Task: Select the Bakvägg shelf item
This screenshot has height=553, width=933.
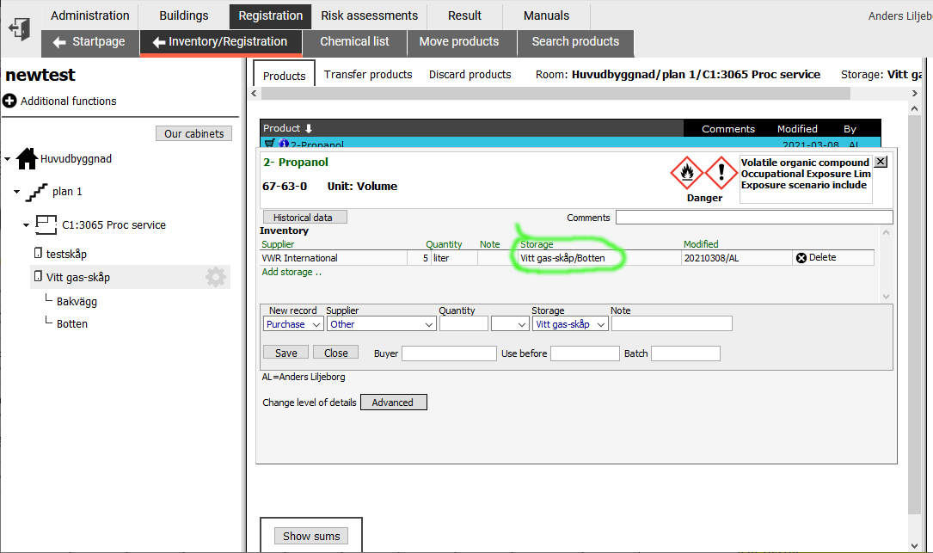Action: tap(77, 301)
